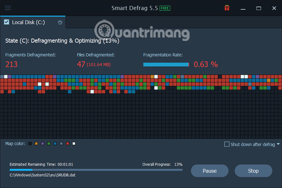
Task: Click the file path C:\Windows\System32\sru\SRUDB.dat
Action: (x=43, y=175)
